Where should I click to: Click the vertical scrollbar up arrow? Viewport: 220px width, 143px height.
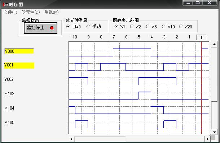pyautogui.click(x=214, y=45)
